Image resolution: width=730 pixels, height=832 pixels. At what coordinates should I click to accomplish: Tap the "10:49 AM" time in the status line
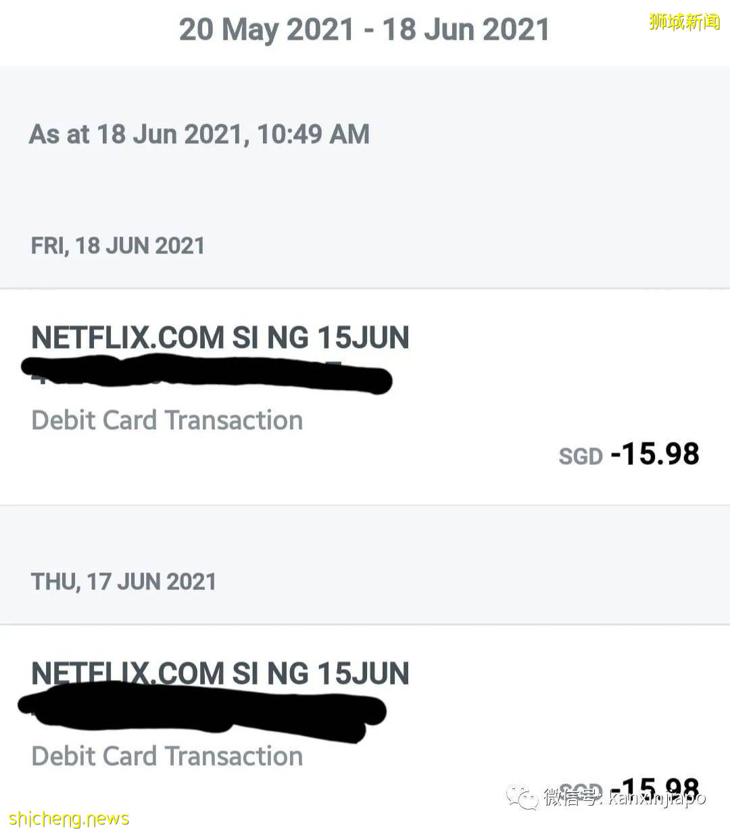coord(313,134)
